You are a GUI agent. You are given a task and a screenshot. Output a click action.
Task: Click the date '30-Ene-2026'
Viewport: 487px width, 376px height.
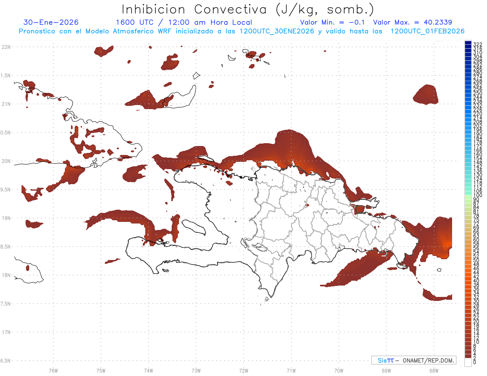51,22
